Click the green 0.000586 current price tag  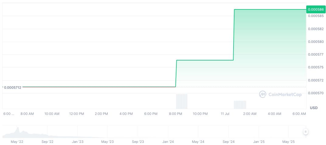[x=316, y=9]
